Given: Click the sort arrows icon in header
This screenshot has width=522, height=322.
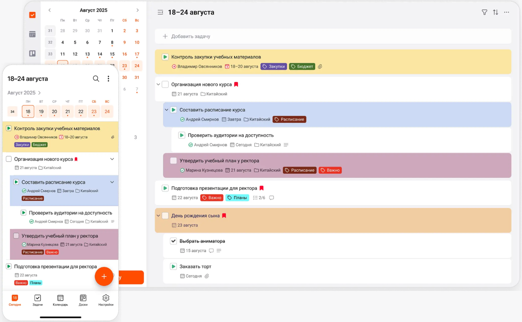Looking at the screenshot, I should [x=495, y=12].
